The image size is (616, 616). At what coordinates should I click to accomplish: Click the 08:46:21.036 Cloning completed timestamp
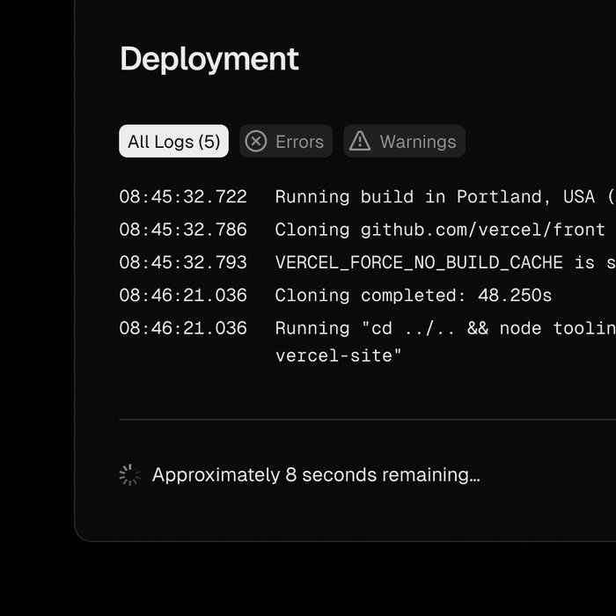coord(183,296)
